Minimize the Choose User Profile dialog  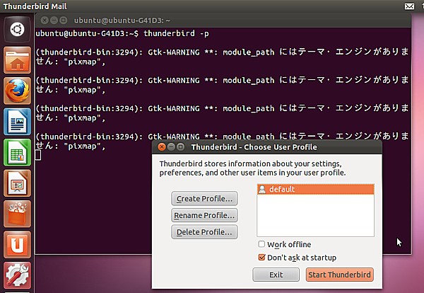click(171, 147)
